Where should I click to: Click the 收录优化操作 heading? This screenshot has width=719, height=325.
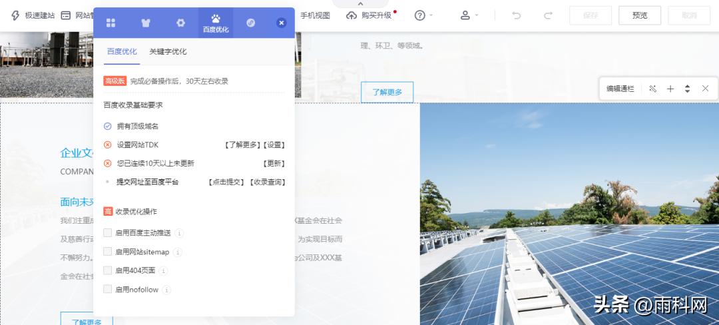click(136, 211)
